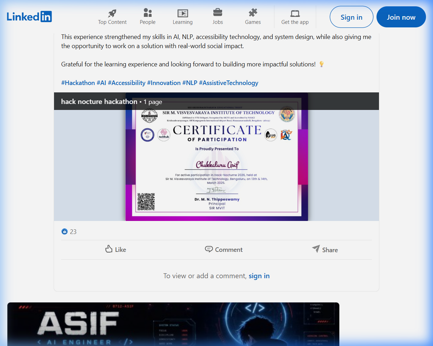Image resolution: width=433 pixels, height=346 pixels.
Task: Open the #NLP hashtag link
Action: click(x=190, y=83)
